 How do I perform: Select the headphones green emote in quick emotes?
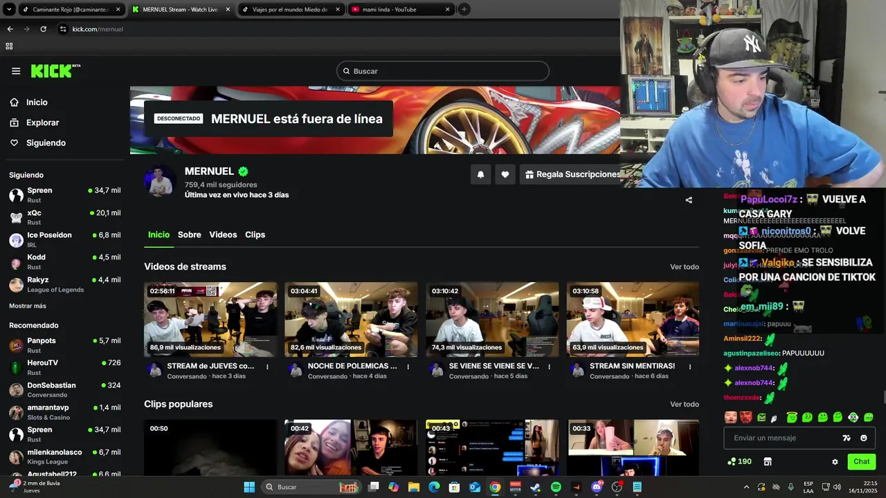[x=853, y=417]
